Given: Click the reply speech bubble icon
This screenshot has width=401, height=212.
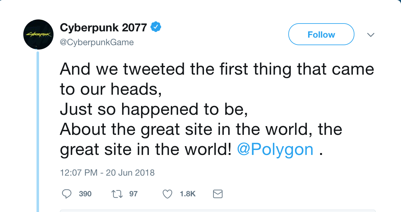Looking at the screenshot, I should pos(66,194).
